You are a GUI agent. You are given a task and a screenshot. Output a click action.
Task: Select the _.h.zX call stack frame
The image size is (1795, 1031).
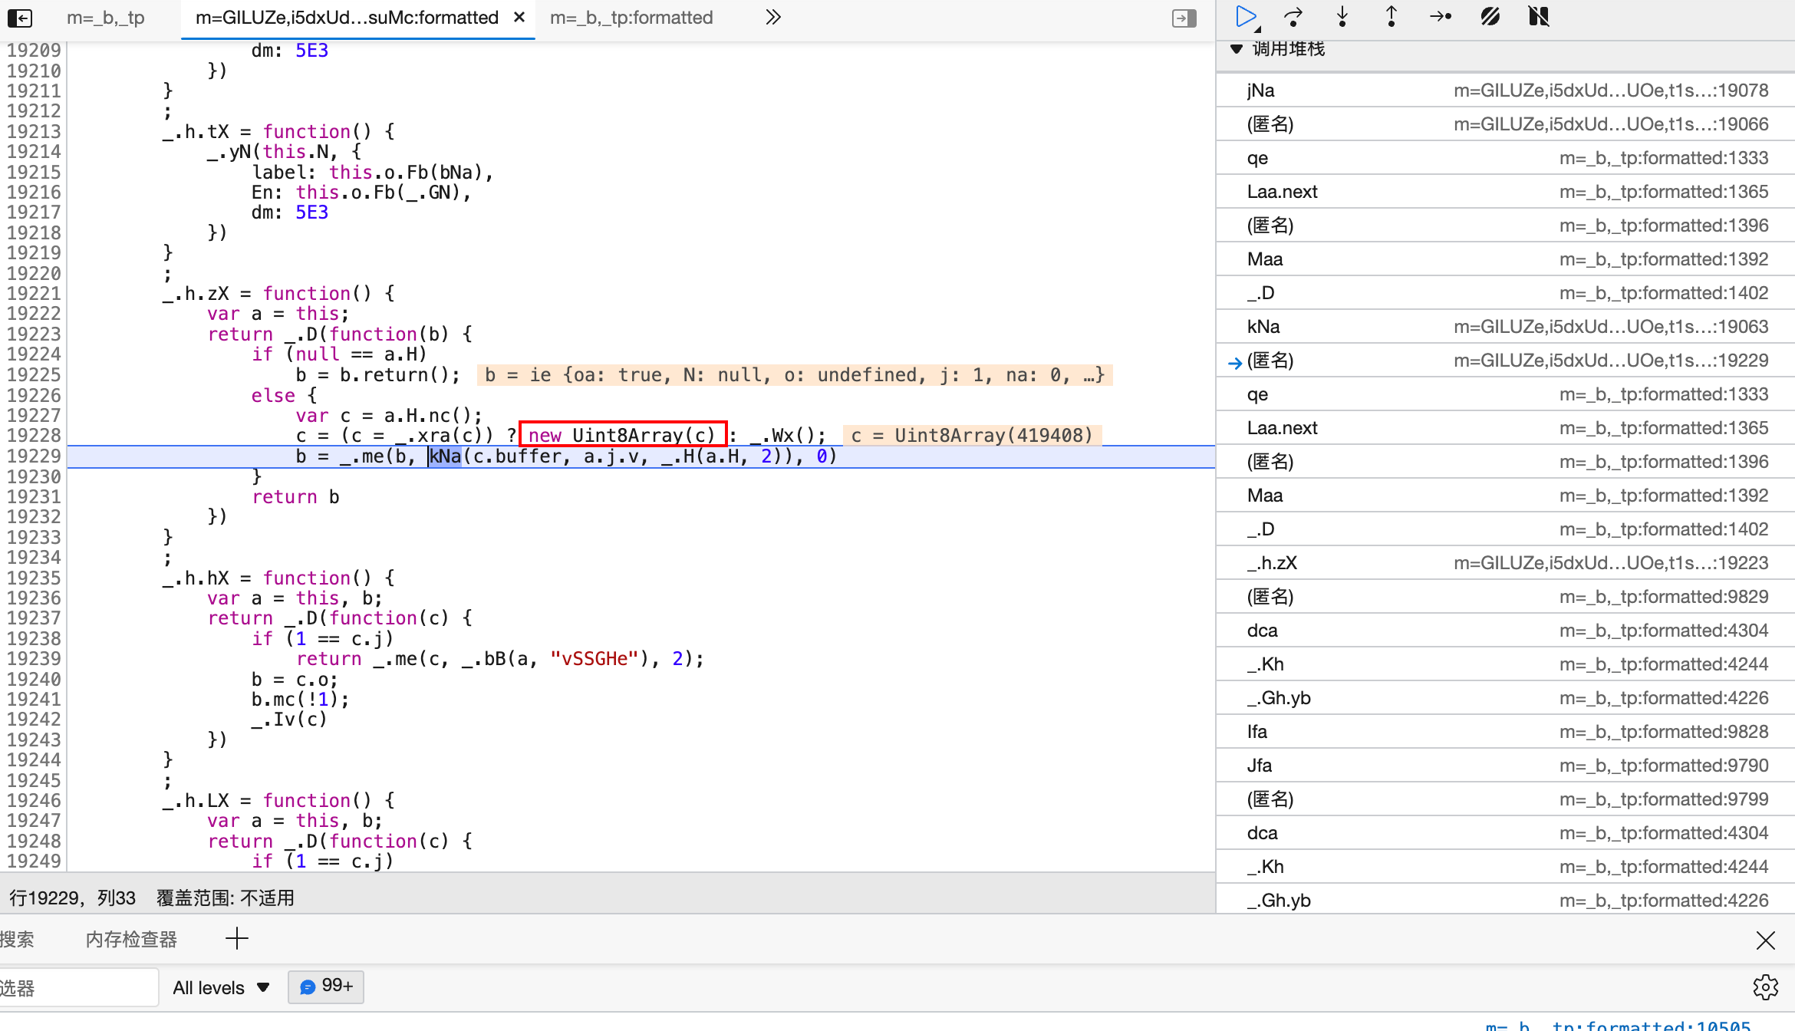1505,563
